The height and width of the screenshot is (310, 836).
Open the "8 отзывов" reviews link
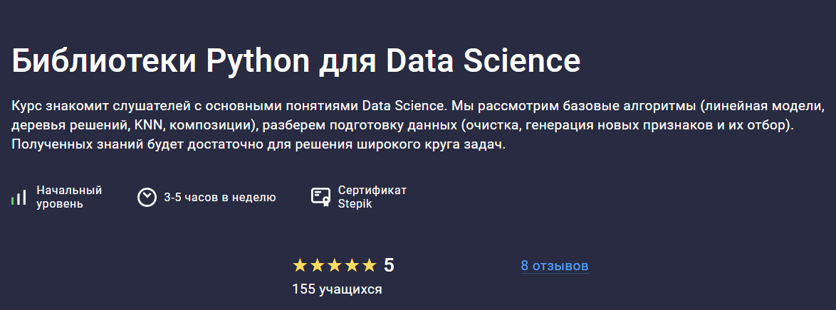tap(555, 266)
